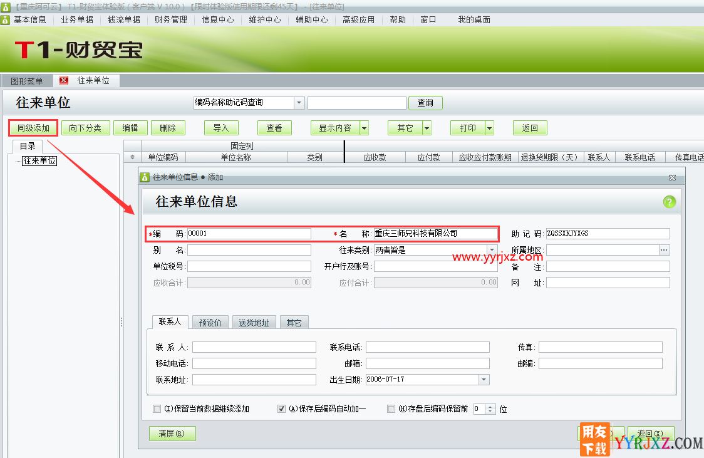Click the 导入 button
Viewport: 704px width, 458px height.
click(221, 128)
